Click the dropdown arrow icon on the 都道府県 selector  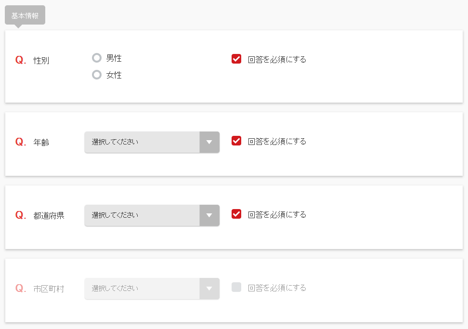[x=209, y=215]
